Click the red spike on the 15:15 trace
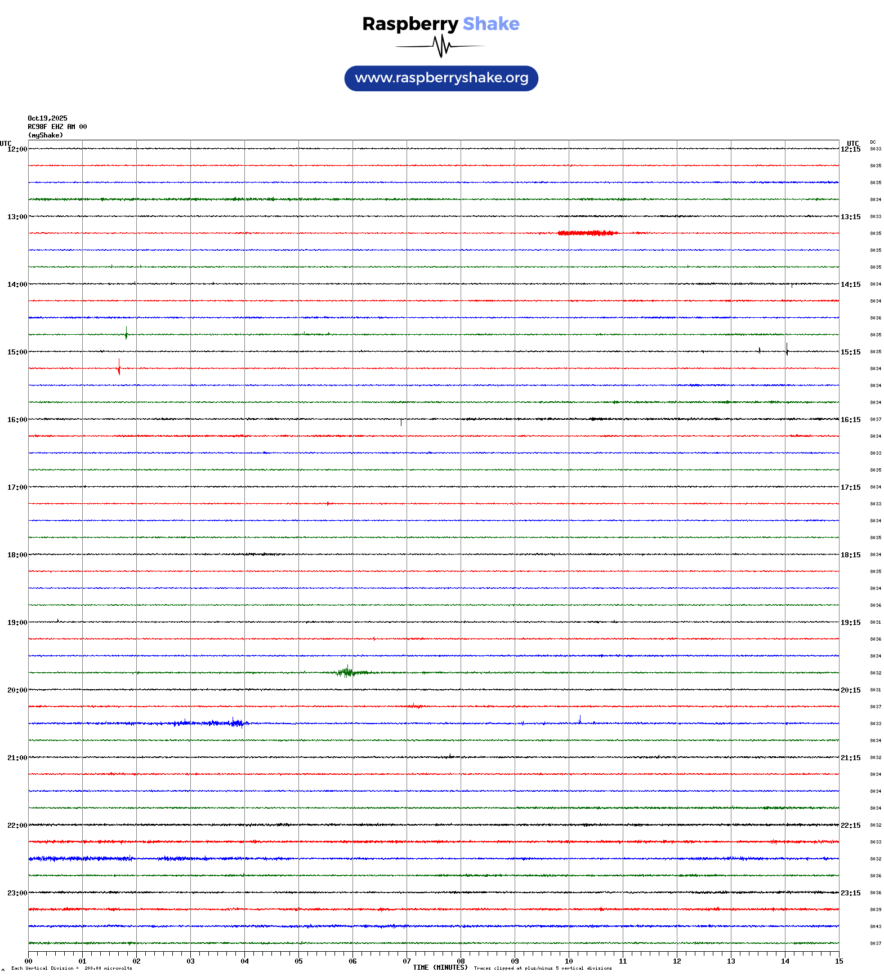 119,368
